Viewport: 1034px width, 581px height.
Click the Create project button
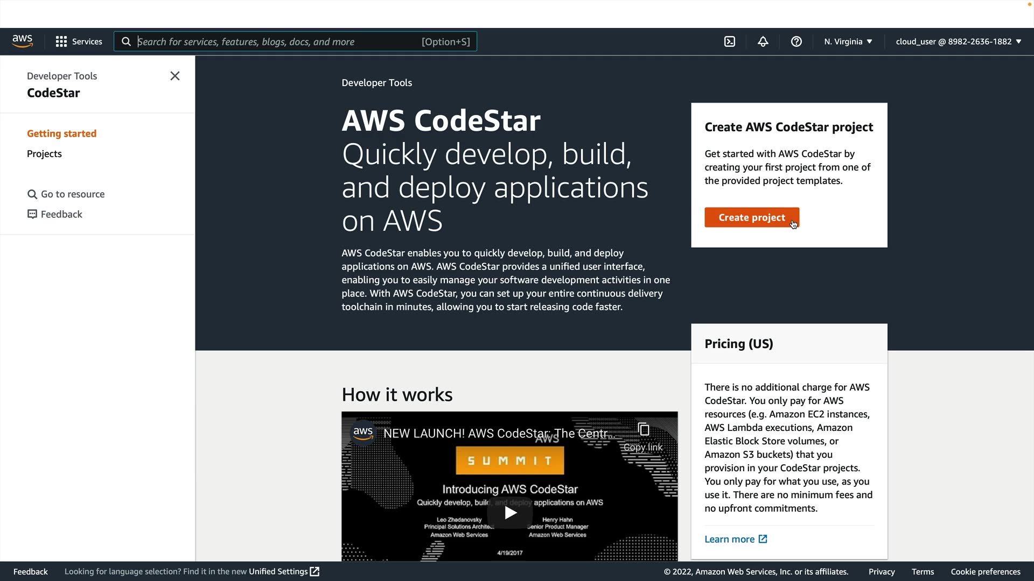[x=751, y=217]
